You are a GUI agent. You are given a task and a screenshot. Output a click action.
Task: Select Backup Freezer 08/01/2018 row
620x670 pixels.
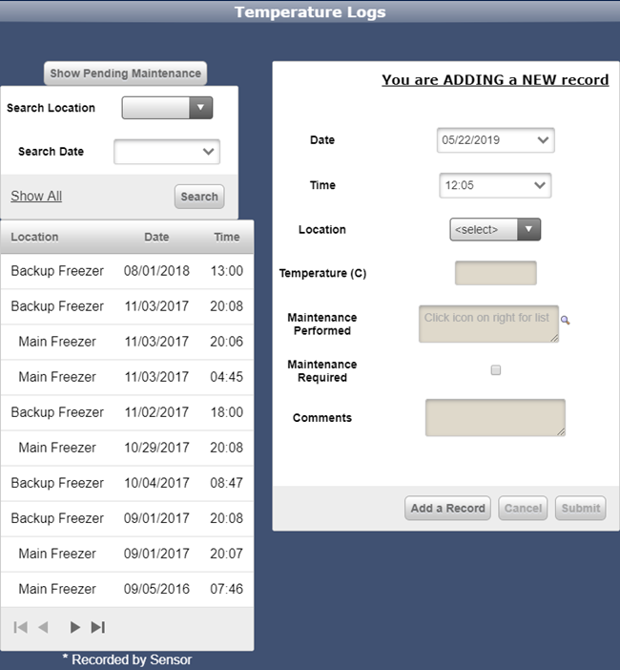tap(127, 271)
